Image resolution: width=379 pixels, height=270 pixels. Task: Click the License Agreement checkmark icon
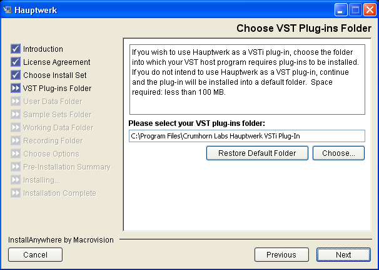[x=16, y=62]
